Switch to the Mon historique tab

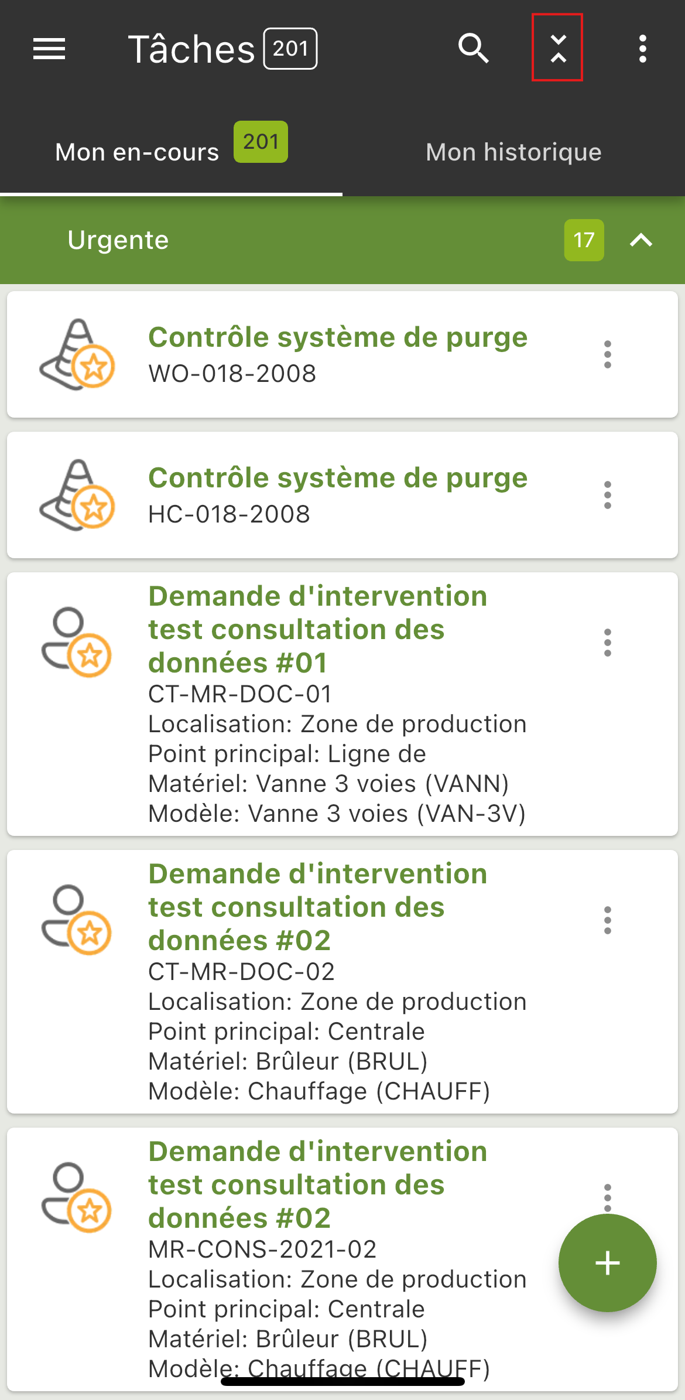click(513, 152)
